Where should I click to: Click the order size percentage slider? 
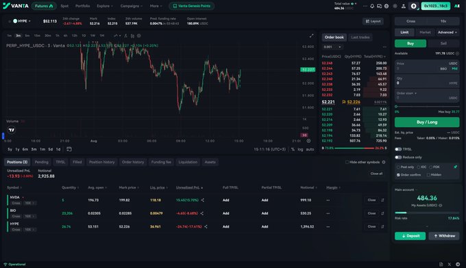pos(428,107)
